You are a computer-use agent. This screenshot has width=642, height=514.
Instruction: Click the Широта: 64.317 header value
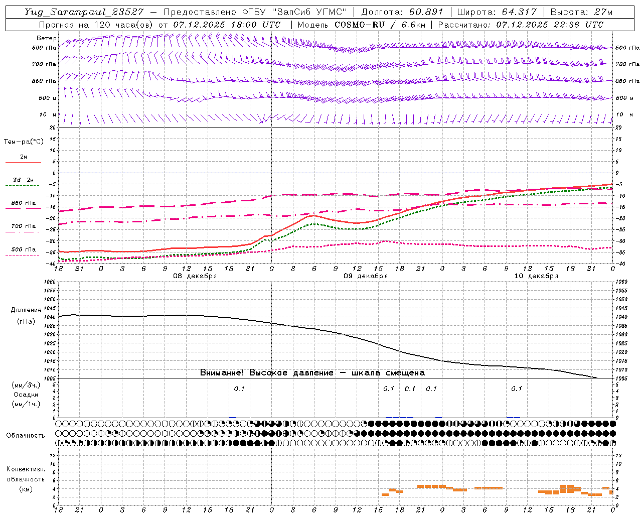click(x=497, y=12)
